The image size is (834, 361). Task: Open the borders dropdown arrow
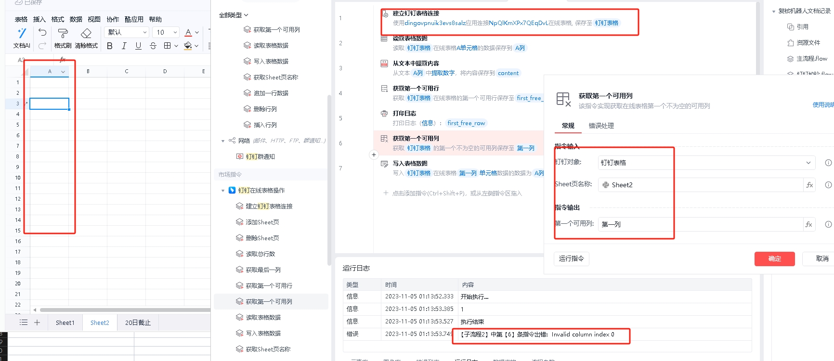click(x=176, y=46)
